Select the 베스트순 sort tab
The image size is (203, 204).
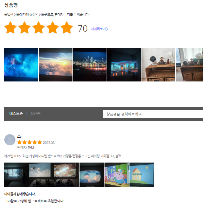[x=16, y=113]
